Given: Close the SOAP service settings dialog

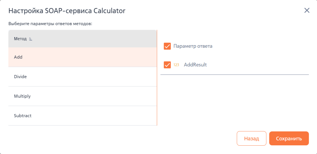Looking at the screenshot, I should [307, 11].
